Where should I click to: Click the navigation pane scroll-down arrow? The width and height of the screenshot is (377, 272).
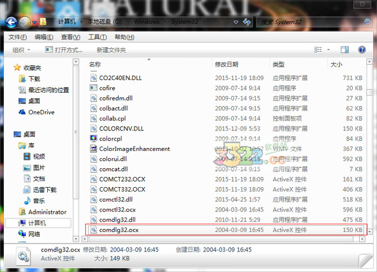[x=76, y=239]
